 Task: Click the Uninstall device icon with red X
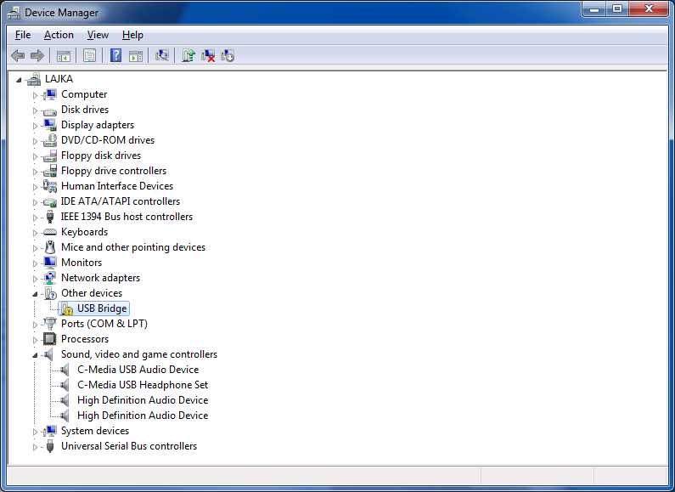pyautogui.click(x=208, y=55)
